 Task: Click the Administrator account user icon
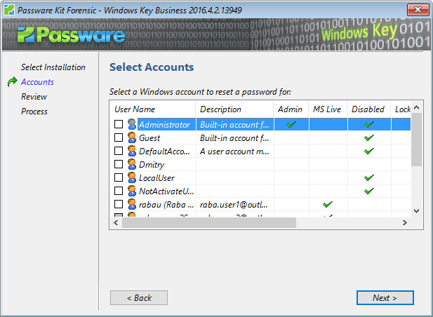(x=132, y=124)
